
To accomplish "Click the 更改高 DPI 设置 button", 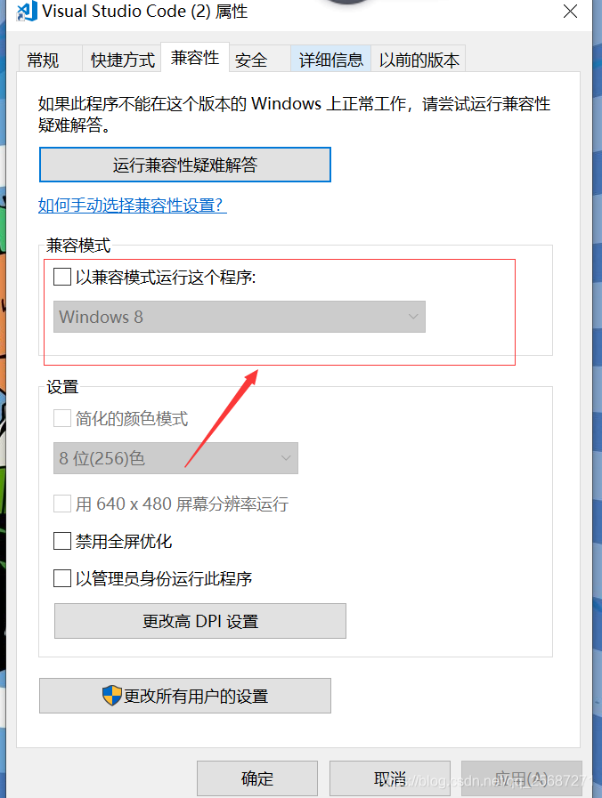I will tap(200, 621).
